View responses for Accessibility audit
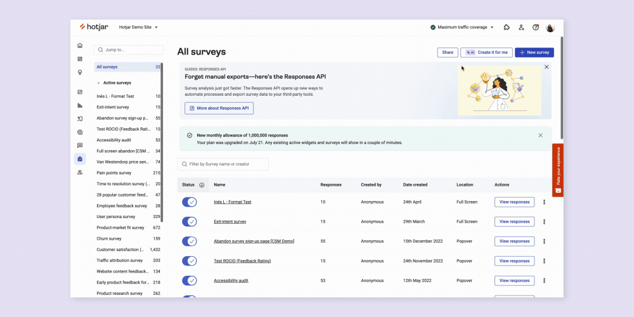Image resolution: width=634 pixels, height=317 pixels. coord(514,281)
